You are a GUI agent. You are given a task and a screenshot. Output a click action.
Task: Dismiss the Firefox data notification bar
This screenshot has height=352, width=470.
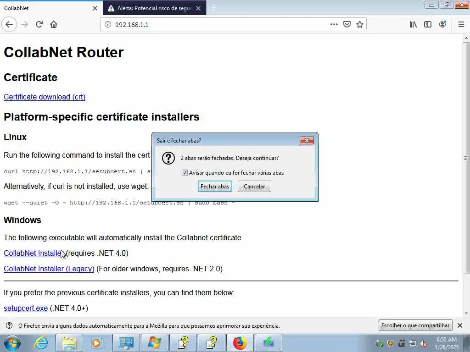(460, 325)
